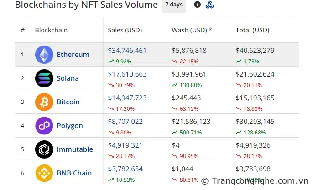
Task: Click the Solana logo icon
Action: point(44,78)
